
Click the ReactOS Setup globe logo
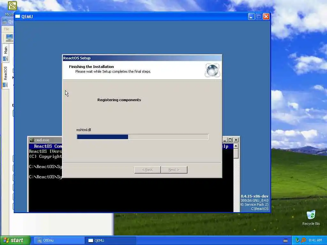(212, 70)
